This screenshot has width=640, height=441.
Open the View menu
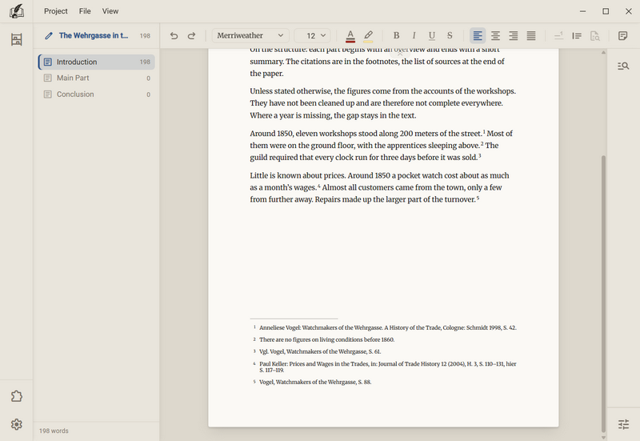point(110,11)
